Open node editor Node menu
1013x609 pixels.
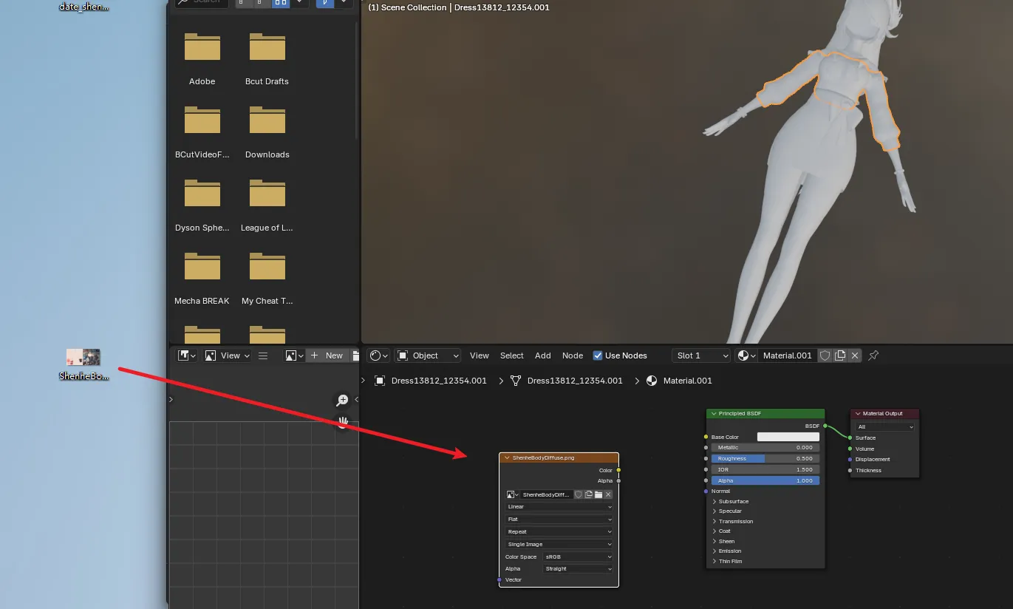573,355
